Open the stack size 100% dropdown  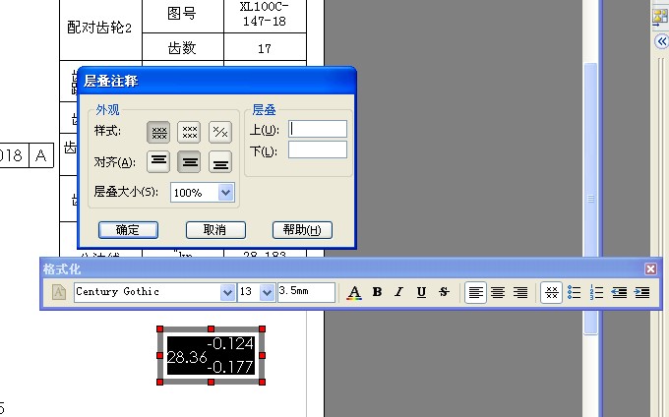coord(225,193)
